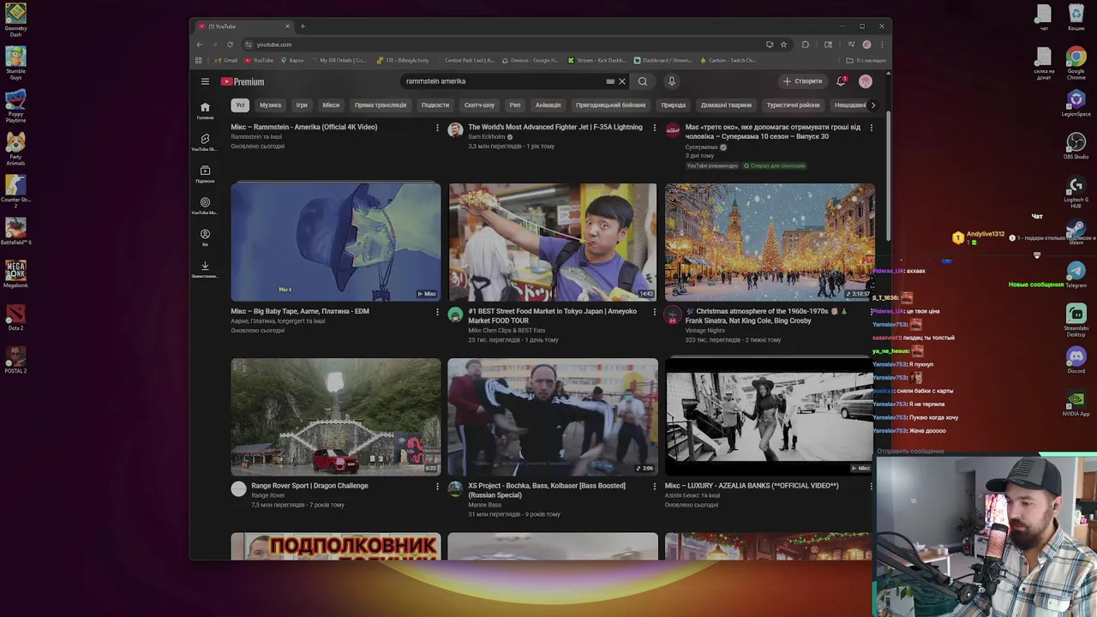
Task: Select the Музика filter chip
Action: (271, 105)
